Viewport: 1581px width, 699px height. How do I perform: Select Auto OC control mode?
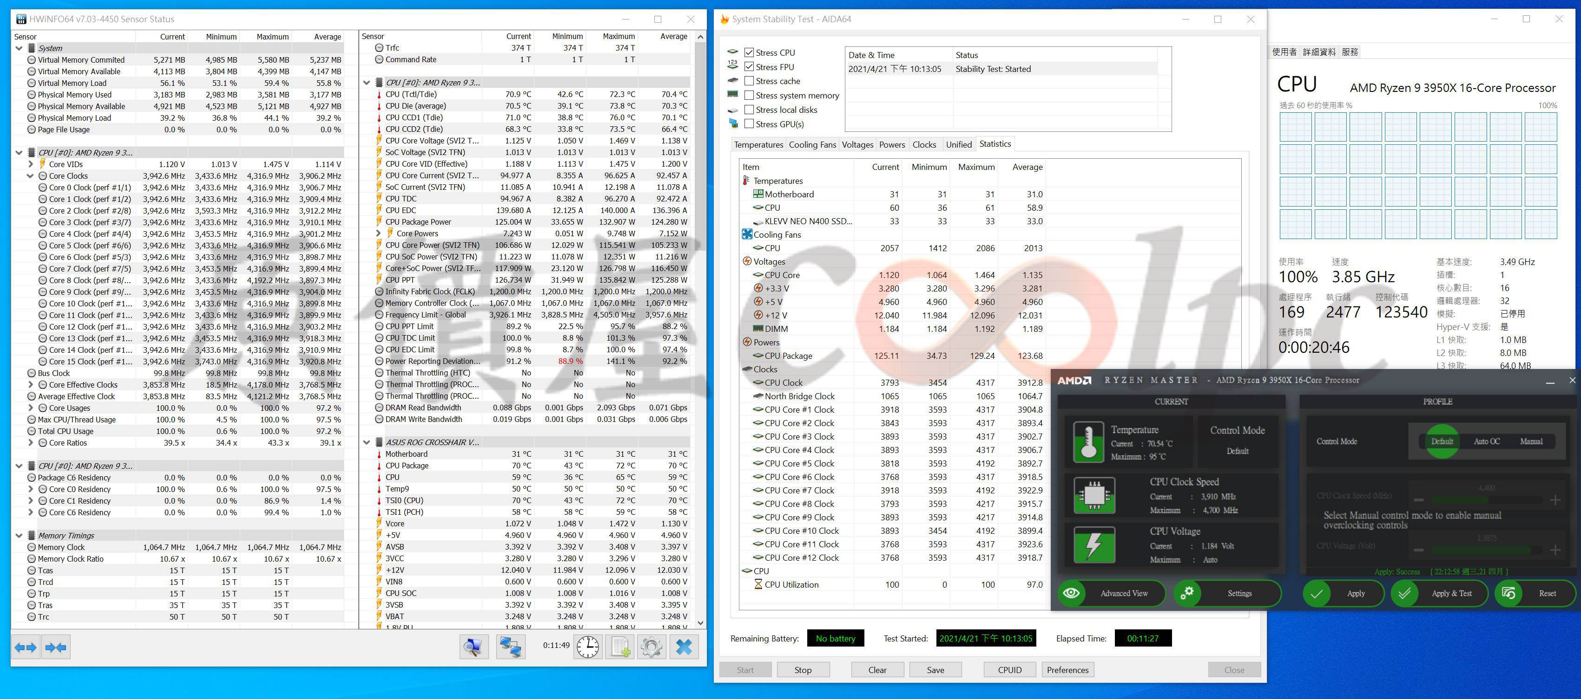(x=1487, y=441)
